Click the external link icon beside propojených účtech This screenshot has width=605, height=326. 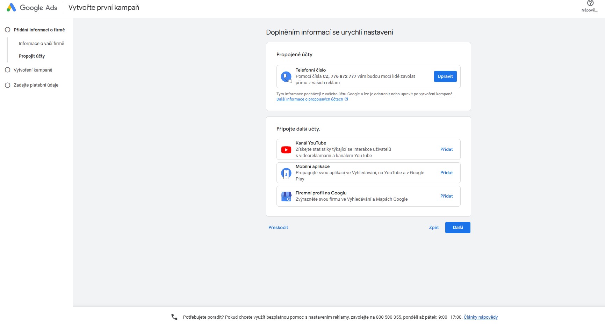pyautogui.click(x=346, y=99)
